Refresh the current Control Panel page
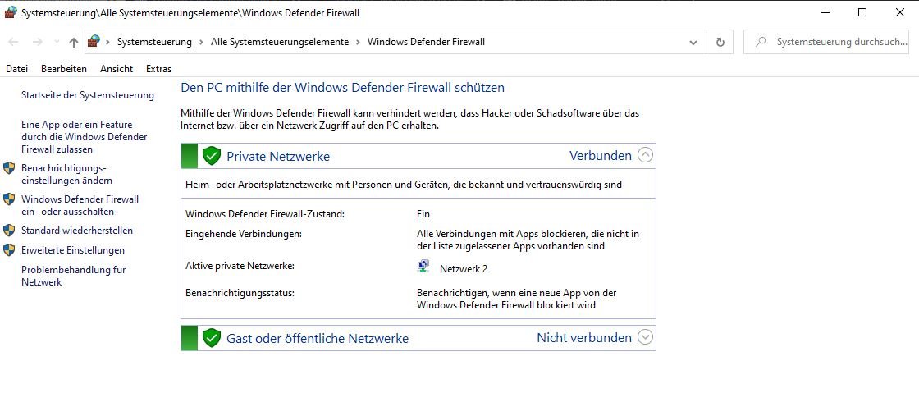The image size is (919, 393). pos(720,42)
